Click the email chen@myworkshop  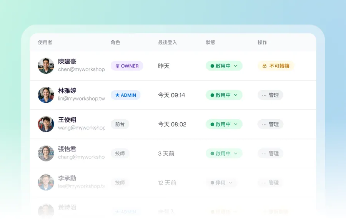point(82,69)
